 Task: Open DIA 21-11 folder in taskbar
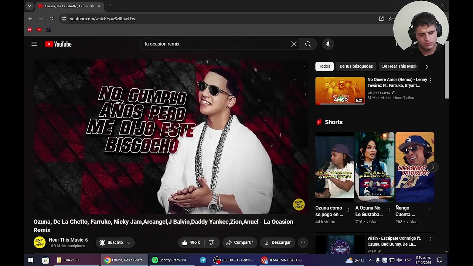click(x=76, y=260)
